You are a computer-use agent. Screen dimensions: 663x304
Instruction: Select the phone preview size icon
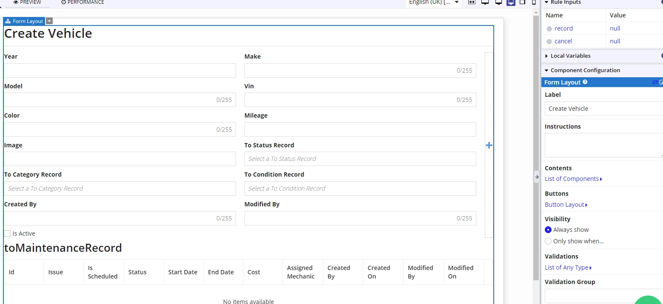534,2
